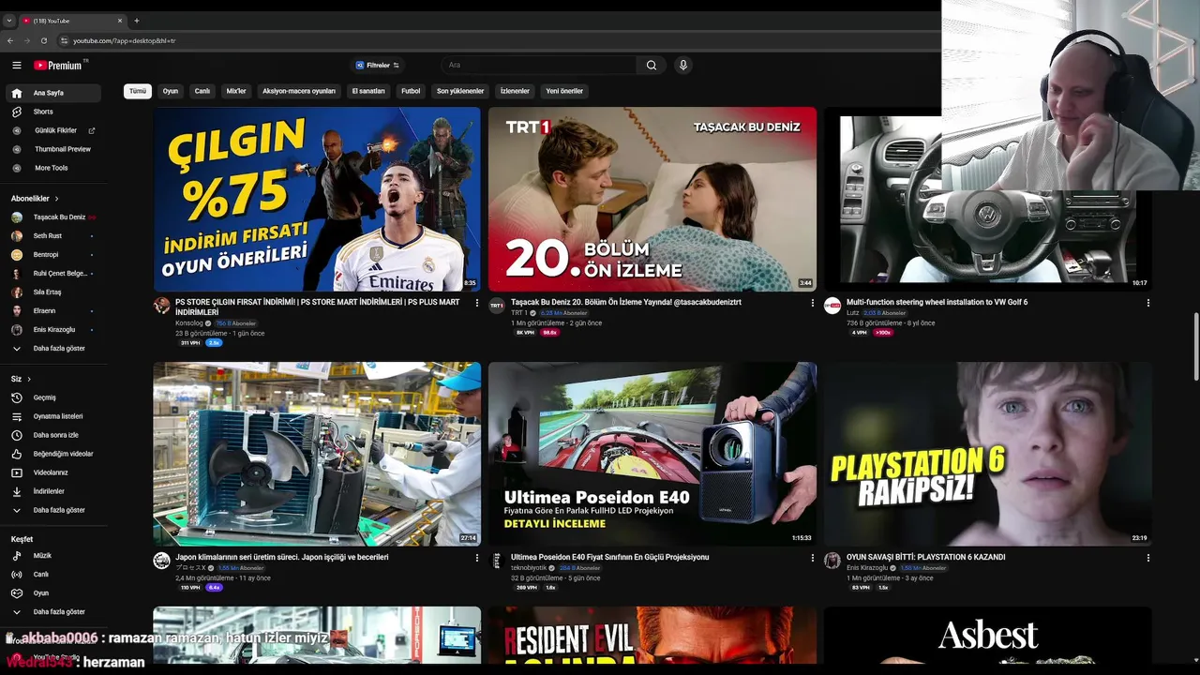The image size is (1200, 675).
Task: Open options menu for Taşacak Bu Deniz video
Action: [x=813, y=303]
